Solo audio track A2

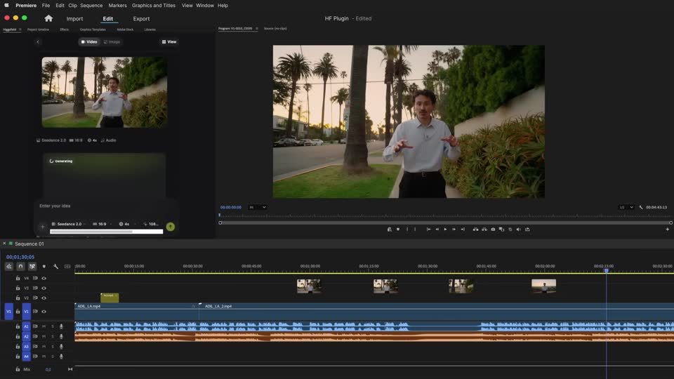53,336
